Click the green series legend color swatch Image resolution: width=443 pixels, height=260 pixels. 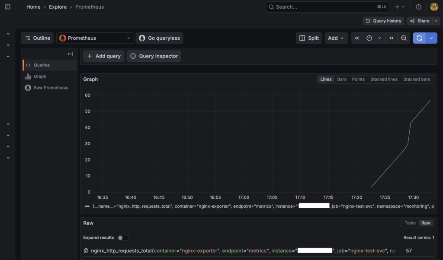[x=87, y=206]
